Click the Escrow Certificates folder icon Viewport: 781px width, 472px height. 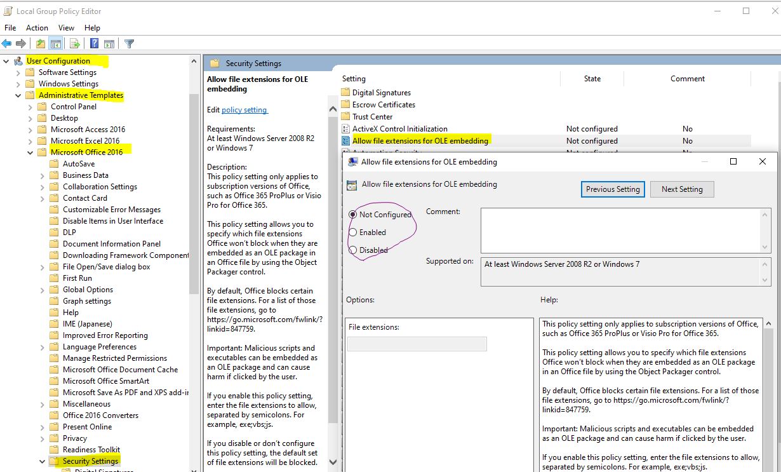click(x=346, y=105)
